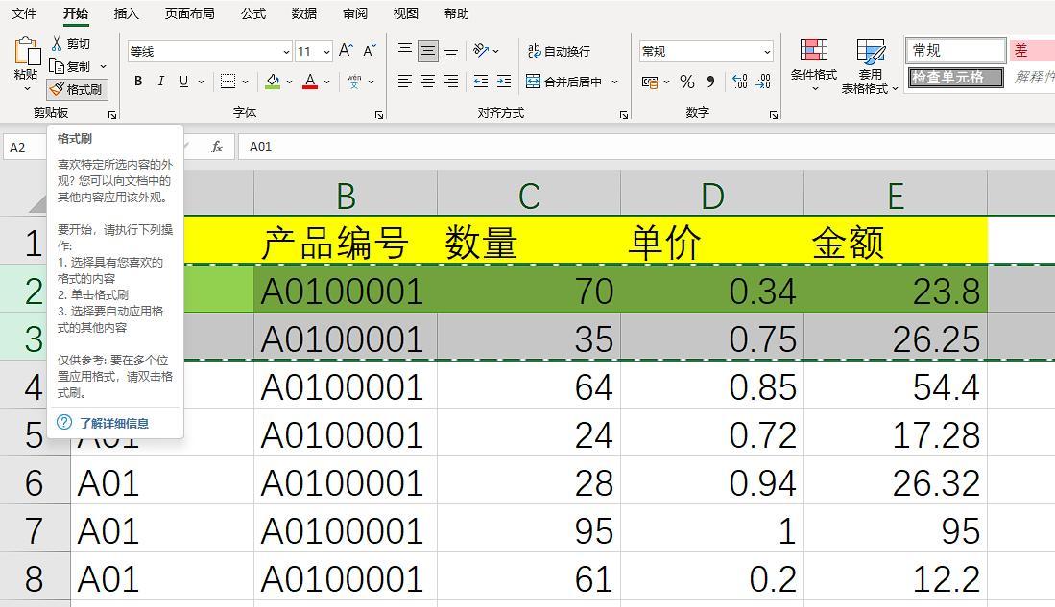This screenshot has width=1055, height=607.
Task: Expand the paste options arrow
Action: click(27, 88)
